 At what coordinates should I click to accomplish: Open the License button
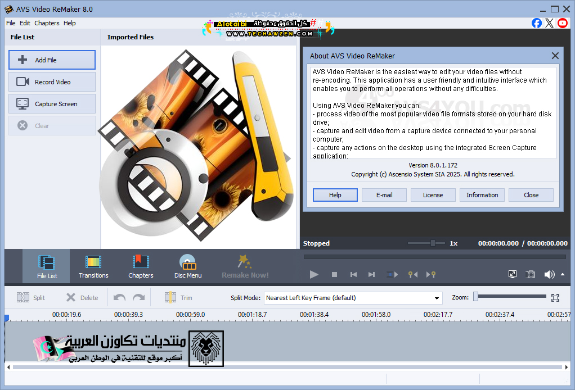pyautogui.click(x=433, y=195)
